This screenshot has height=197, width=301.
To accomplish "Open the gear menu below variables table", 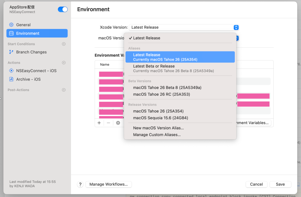I will tap(118, 123).
